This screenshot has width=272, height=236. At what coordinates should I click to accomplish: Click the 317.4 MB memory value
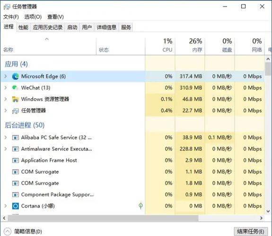pos(191,76)
